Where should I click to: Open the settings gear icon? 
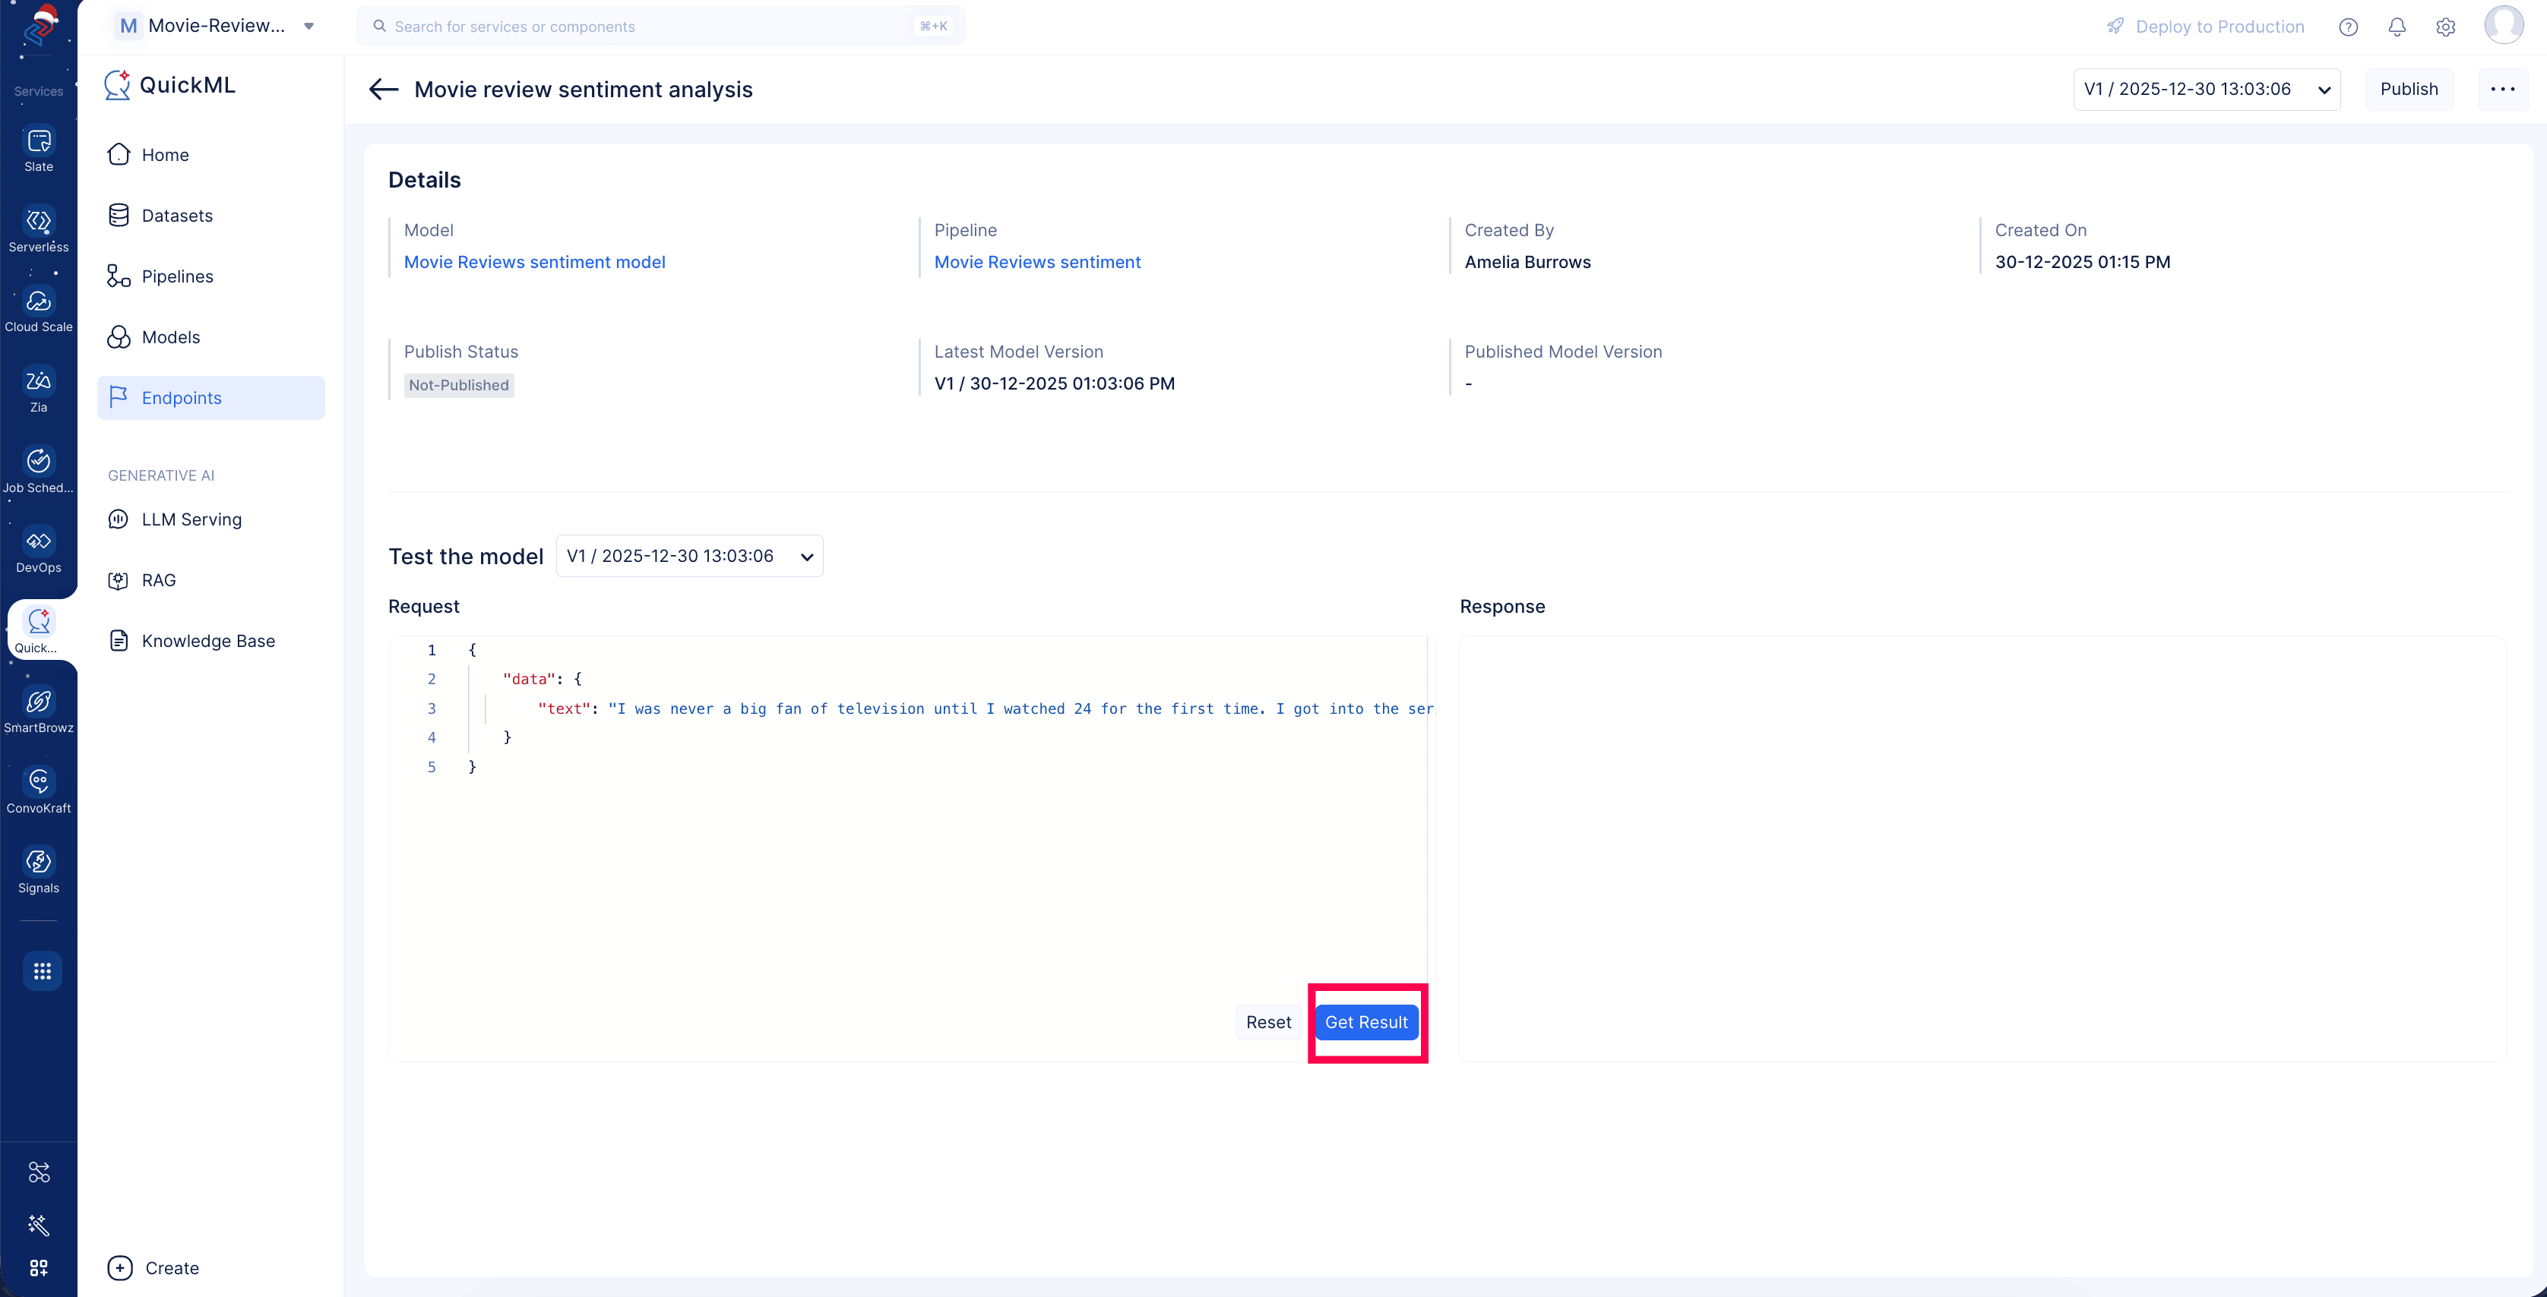point(2445,27)
